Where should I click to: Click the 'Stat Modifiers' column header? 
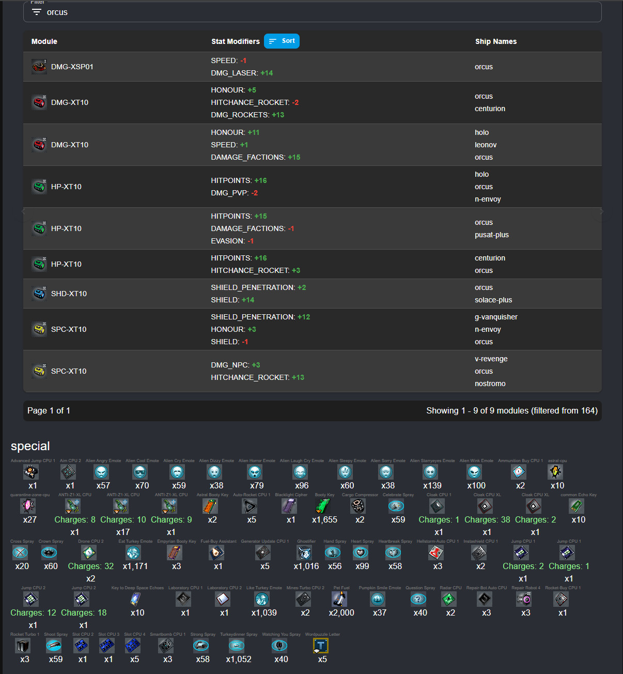click(x=236, y=41)
